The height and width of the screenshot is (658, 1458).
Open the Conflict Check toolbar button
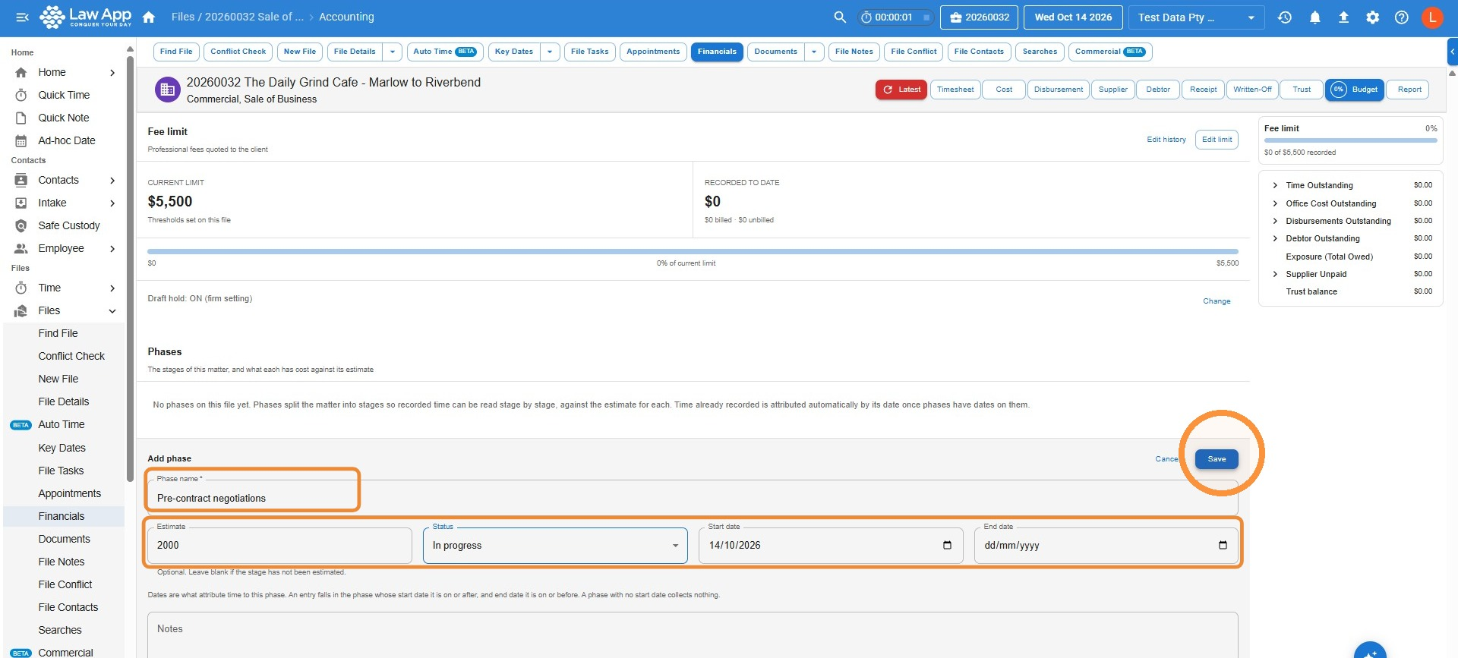(x=238, y=52)
